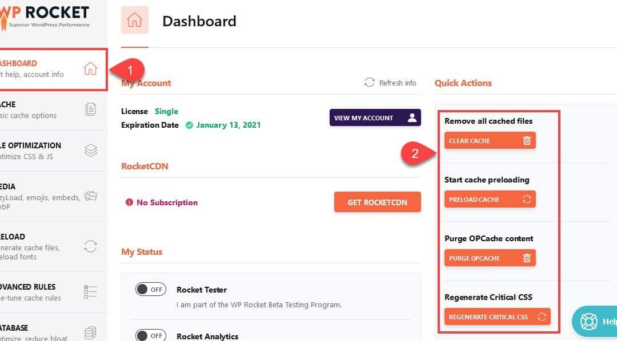
Task: Click the Refresh info link
Action: (398, 83)
